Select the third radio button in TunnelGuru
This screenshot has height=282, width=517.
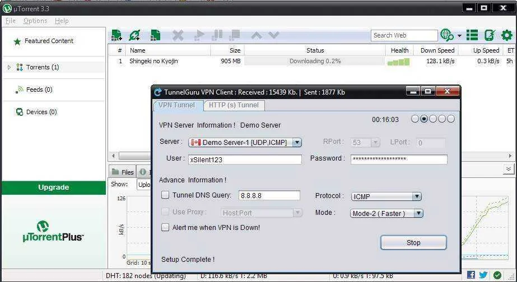pos(433,119)
